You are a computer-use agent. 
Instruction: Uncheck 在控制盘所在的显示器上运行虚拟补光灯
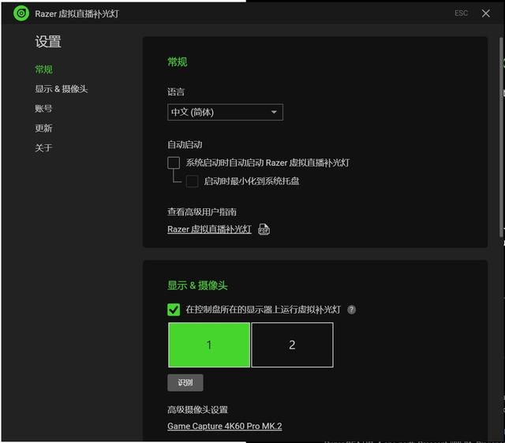174,310
